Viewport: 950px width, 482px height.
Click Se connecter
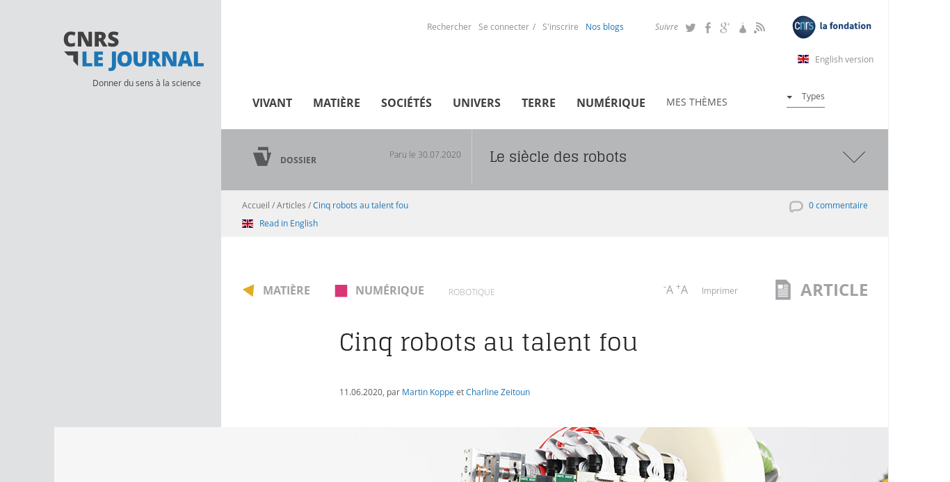tap(504, 27)
